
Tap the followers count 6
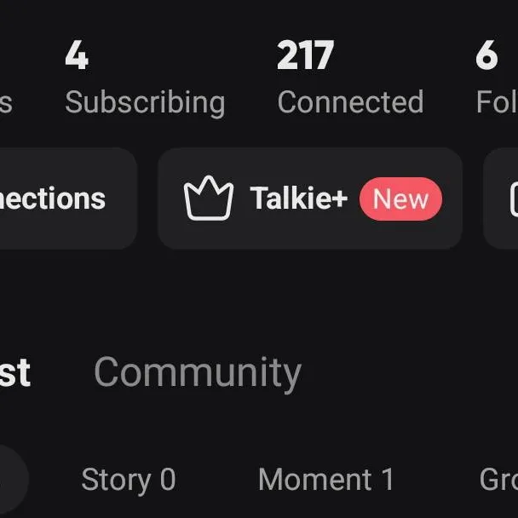[x=486, y=56]
